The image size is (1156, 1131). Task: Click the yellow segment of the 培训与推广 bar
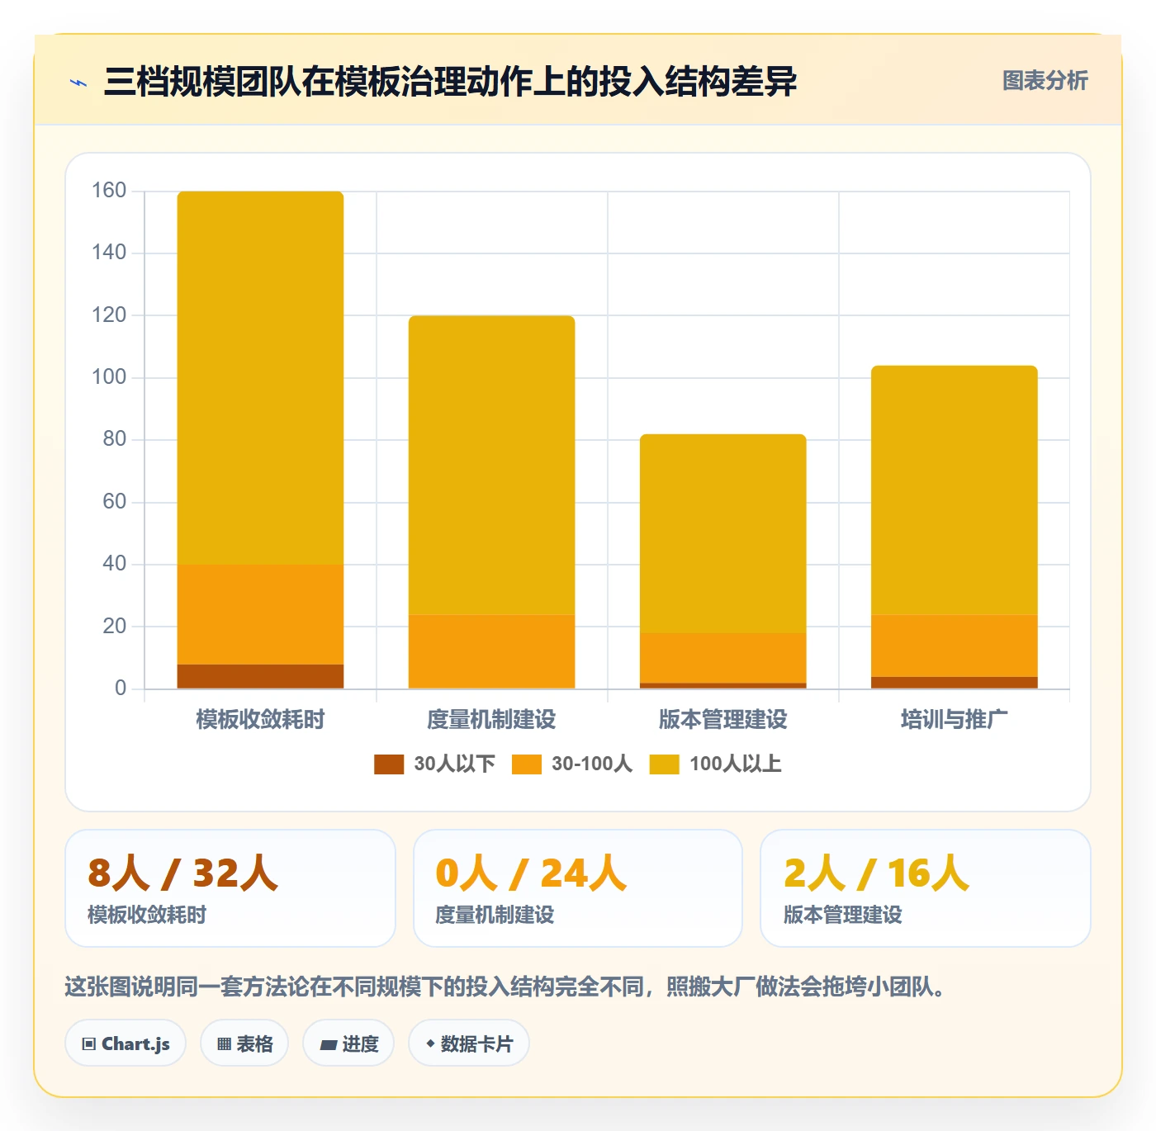pos(954,490)
